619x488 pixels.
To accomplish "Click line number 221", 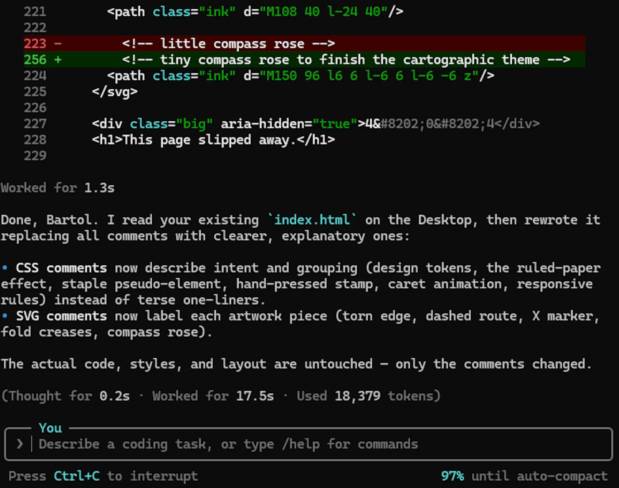I will (x=35, y=12).
